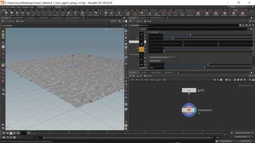Open the No cam dropdown in viewport
Viewport: 255px width, 143px height.
pyautogui.click(x=120, y=29)
